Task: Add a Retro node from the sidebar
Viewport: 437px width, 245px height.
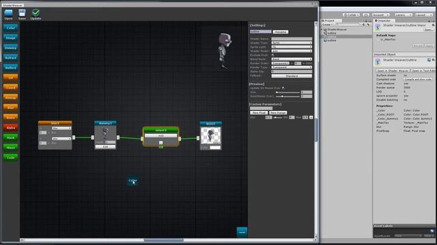Action: click(x=11, y=118)
